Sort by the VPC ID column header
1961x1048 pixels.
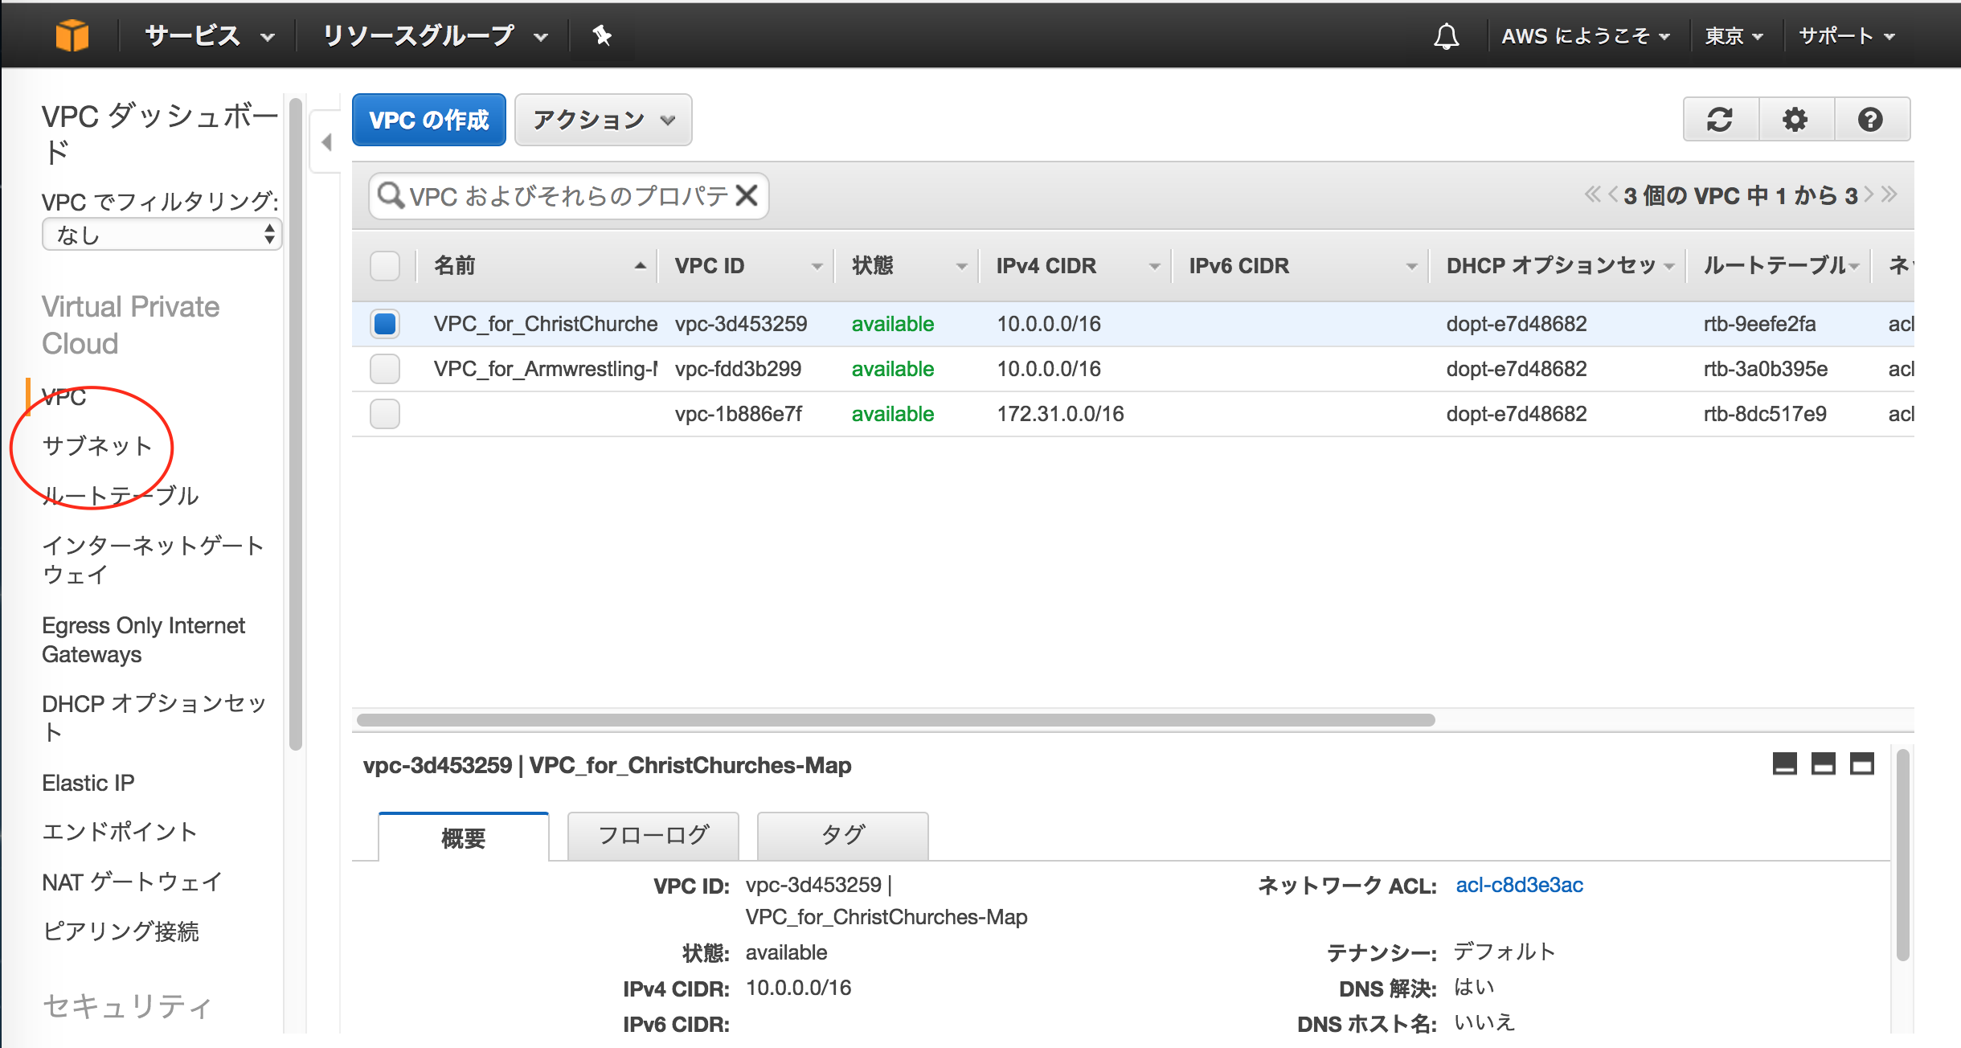[747, 266]
